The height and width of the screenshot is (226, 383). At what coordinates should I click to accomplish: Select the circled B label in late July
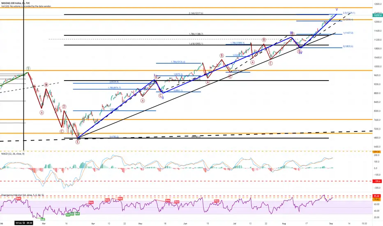(264, 39)
